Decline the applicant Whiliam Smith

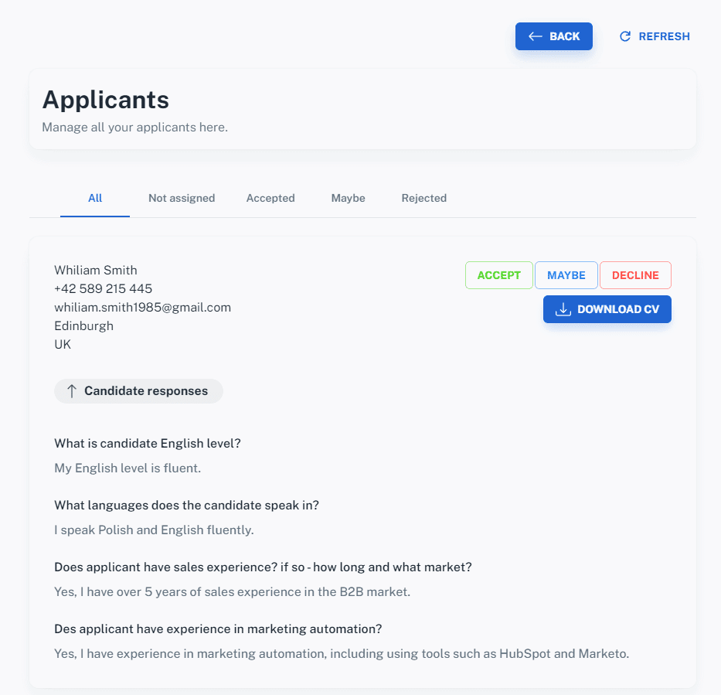635,275
